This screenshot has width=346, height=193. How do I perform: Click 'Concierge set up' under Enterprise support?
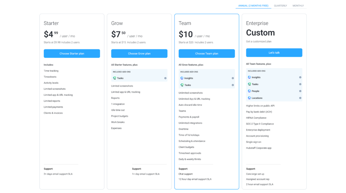[x=255, y=174]
